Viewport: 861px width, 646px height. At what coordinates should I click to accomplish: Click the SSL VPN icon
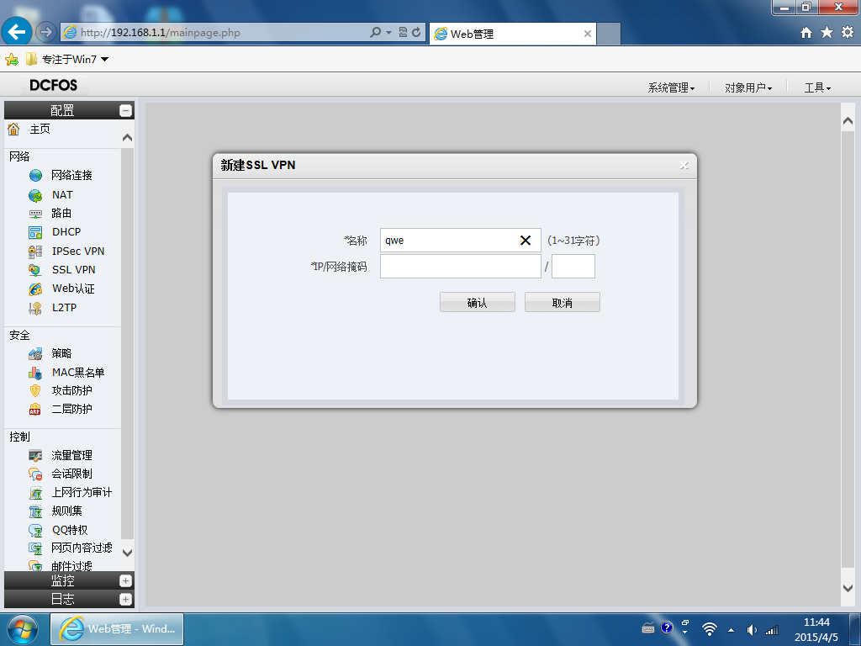coord(35,270)
